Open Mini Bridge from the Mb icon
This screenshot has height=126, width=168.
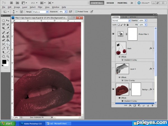tap(17, 3)
